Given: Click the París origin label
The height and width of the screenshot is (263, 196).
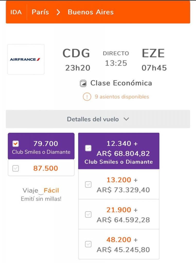Looking at the screenshot, I should 40,12.
